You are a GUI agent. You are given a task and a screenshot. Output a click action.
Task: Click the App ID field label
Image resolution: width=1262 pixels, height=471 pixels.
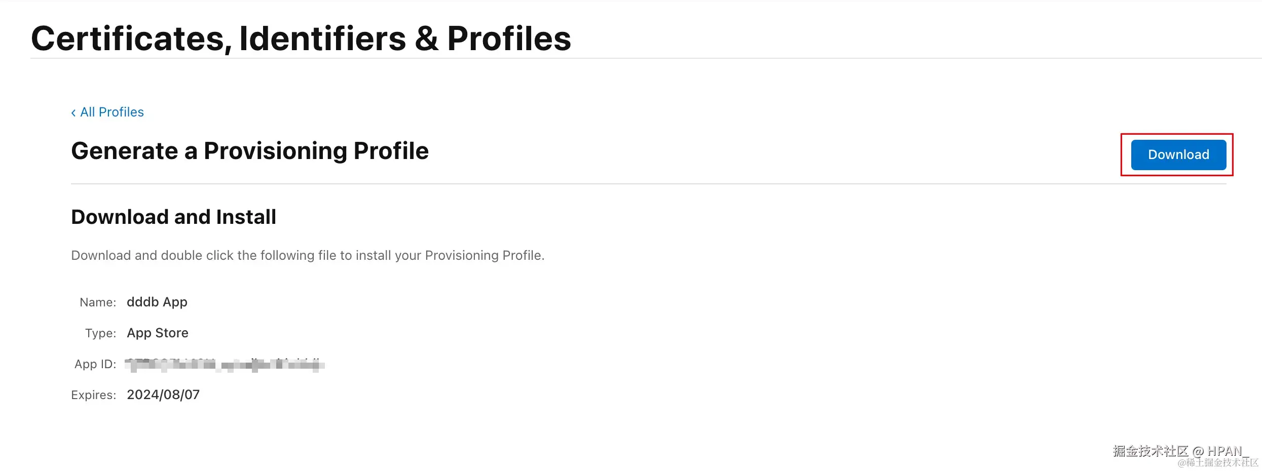pyautogui.click(x=95, y=364)
